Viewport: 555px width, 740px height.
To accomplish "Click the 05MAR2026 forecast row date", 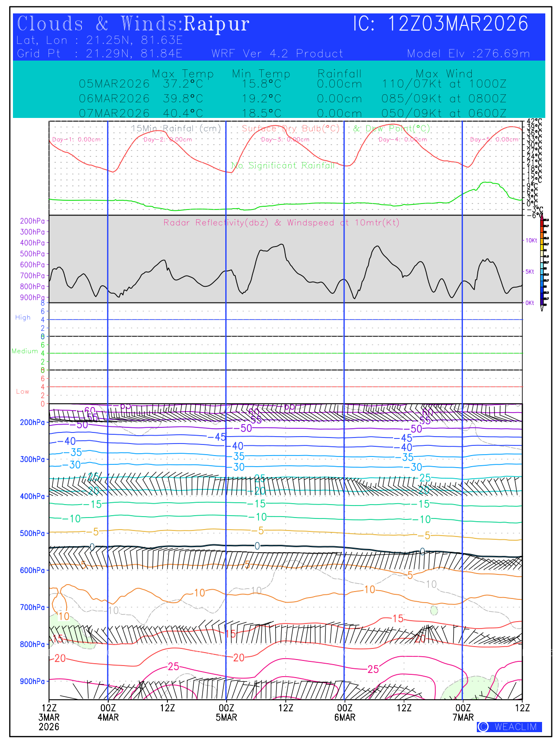I will (114, 84).
